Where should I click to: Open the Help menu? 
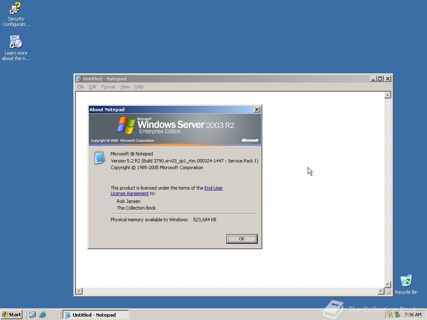(x=139, y=87)
